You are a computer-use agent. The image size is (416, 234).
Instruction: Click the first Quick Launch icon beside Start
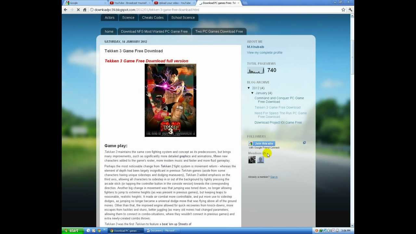[x=88, y=231]
